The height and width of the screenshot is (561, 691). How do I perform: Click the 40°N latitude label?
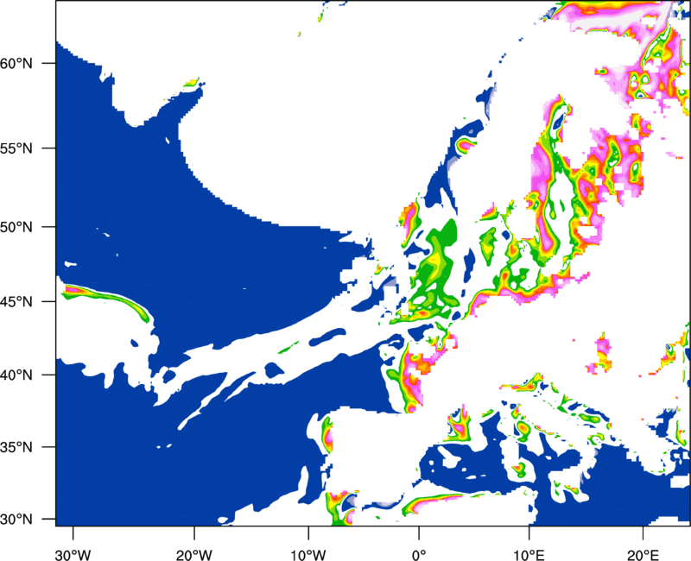[16, 375]
